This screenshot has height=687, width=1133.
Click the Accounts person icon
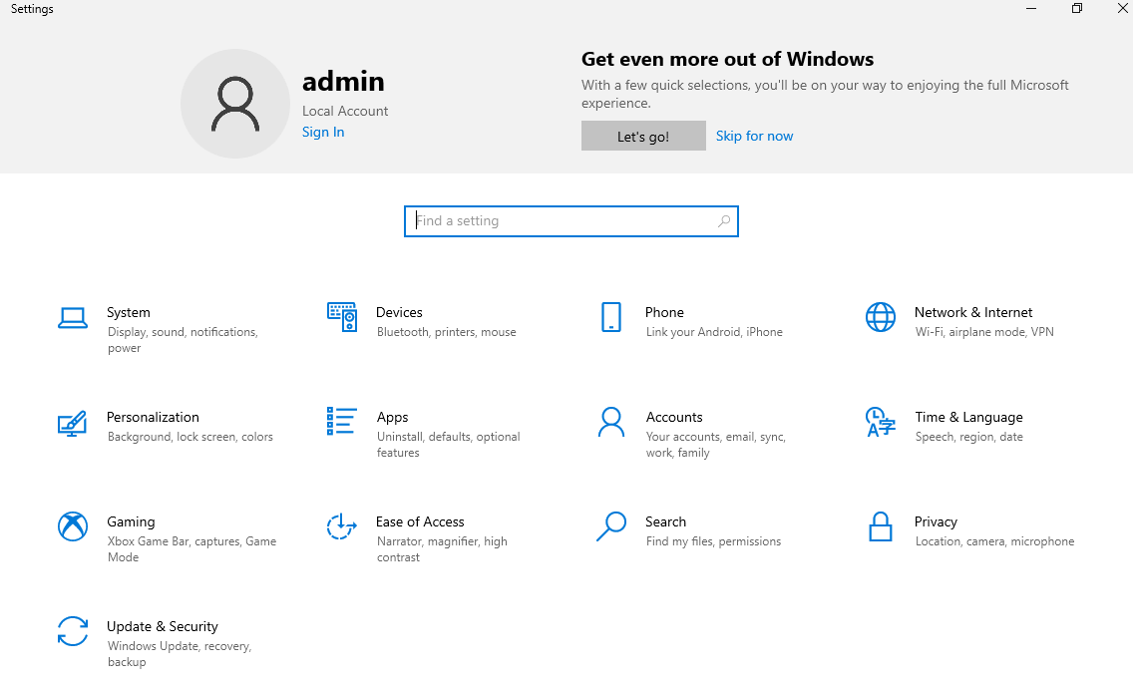[x=611, y=423]
